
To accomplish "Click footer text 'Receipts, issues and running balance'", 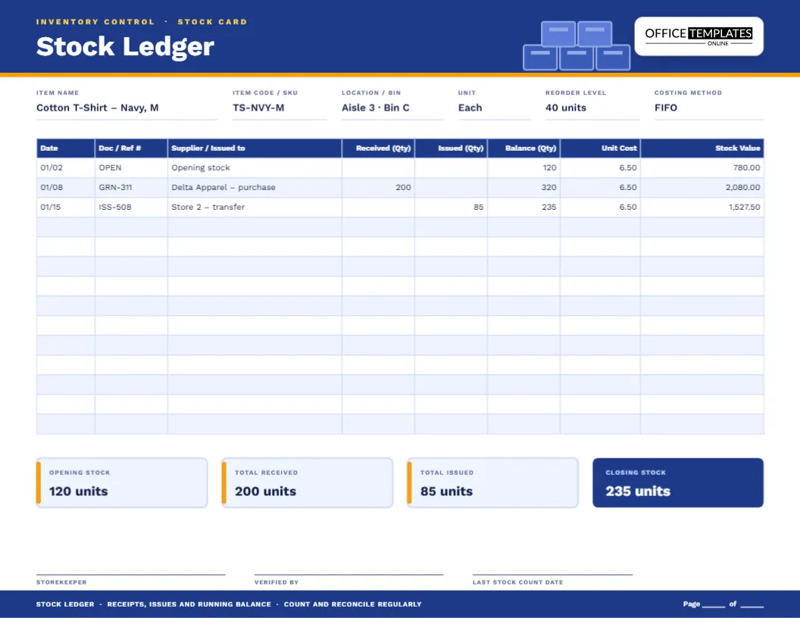I will point(189,604).
